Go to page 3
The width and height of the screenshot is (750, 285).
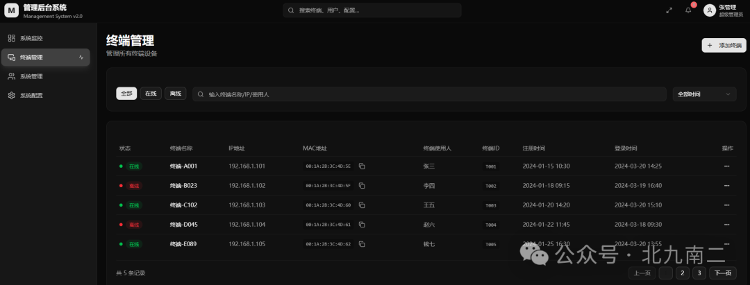click(699, 273)
